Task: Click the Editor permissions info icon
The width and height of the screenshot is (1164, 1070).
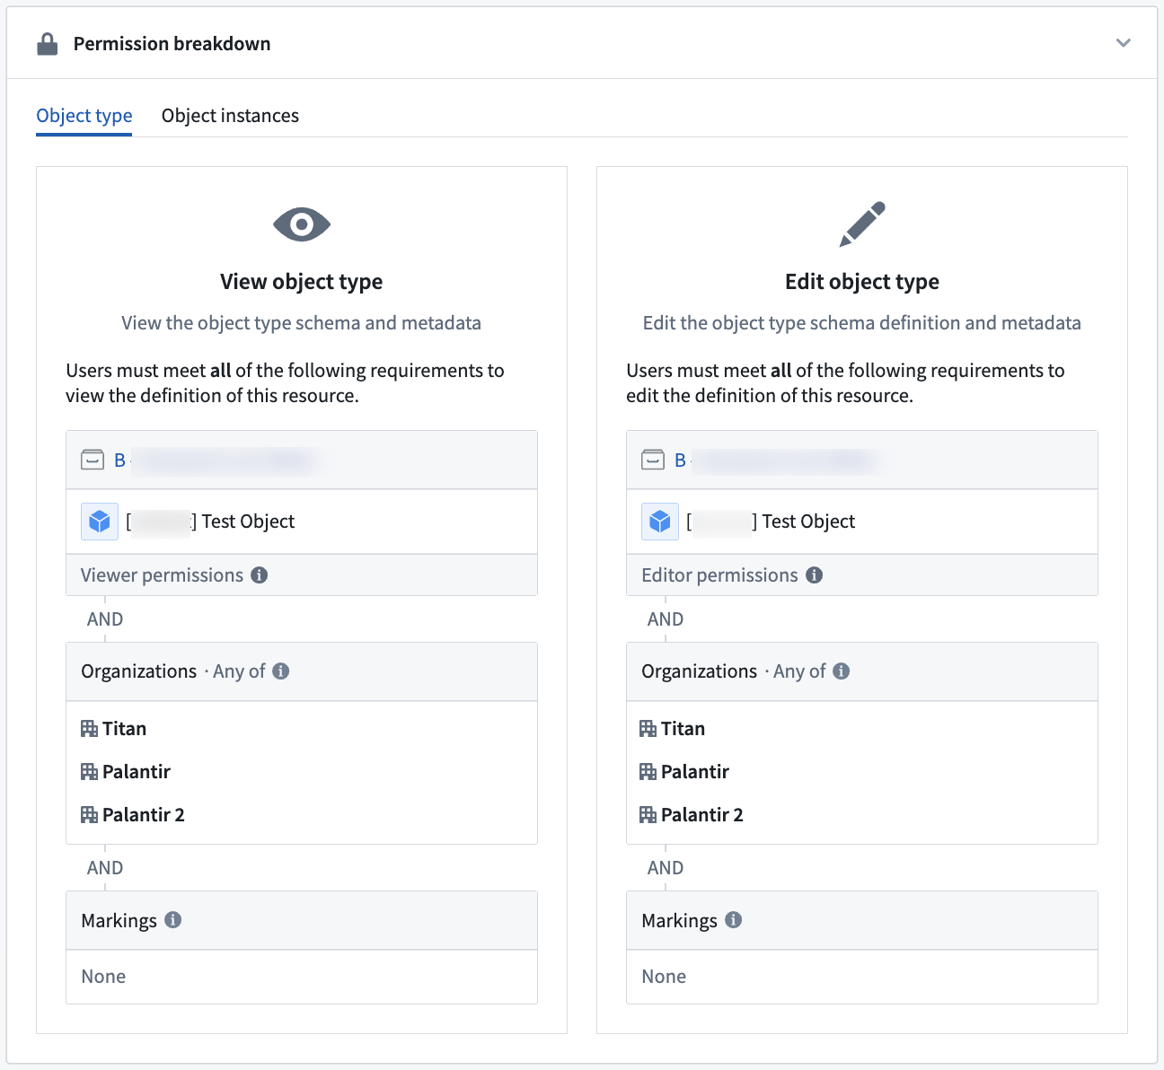Action: pos(815,575)
